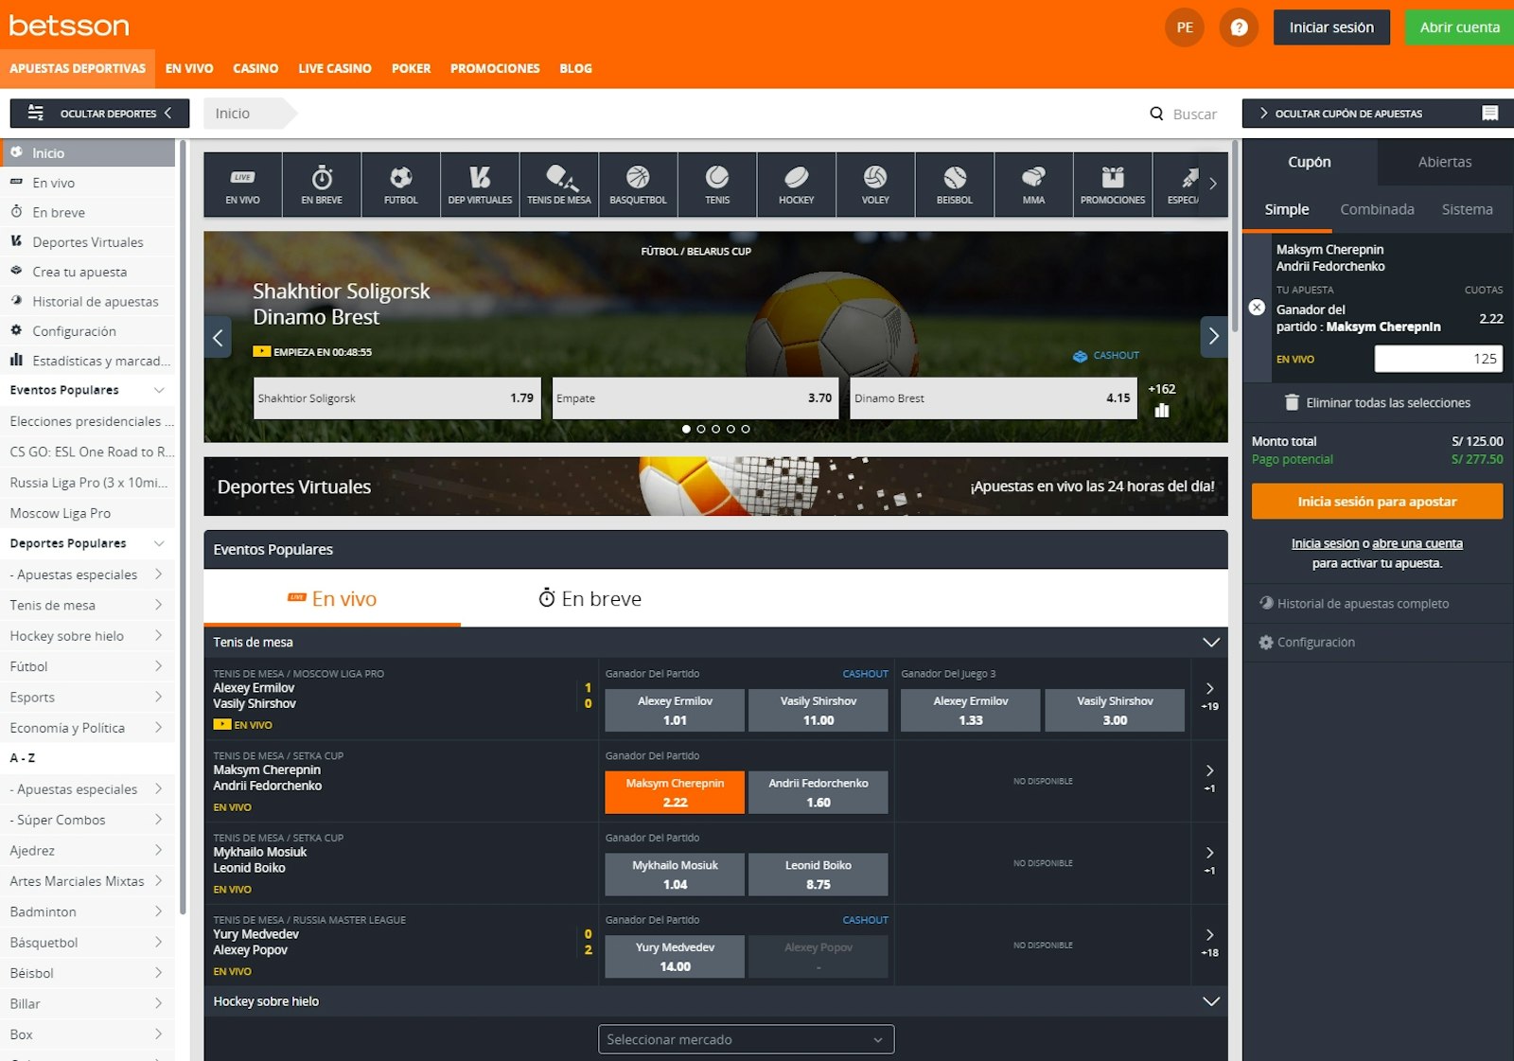Open the Seleccionar mercado dropdown
Viewport: 1514px width, 1061px height.
coord(746,1038)
